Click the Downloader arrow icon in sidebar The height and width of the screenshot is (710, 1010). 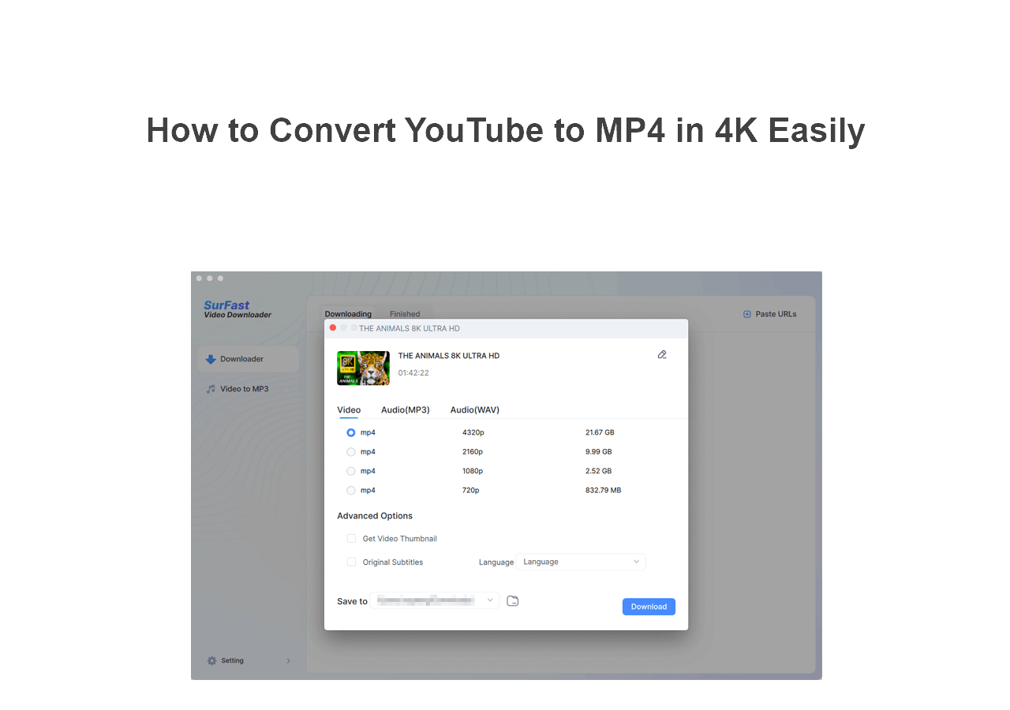(x=211, y=359)
